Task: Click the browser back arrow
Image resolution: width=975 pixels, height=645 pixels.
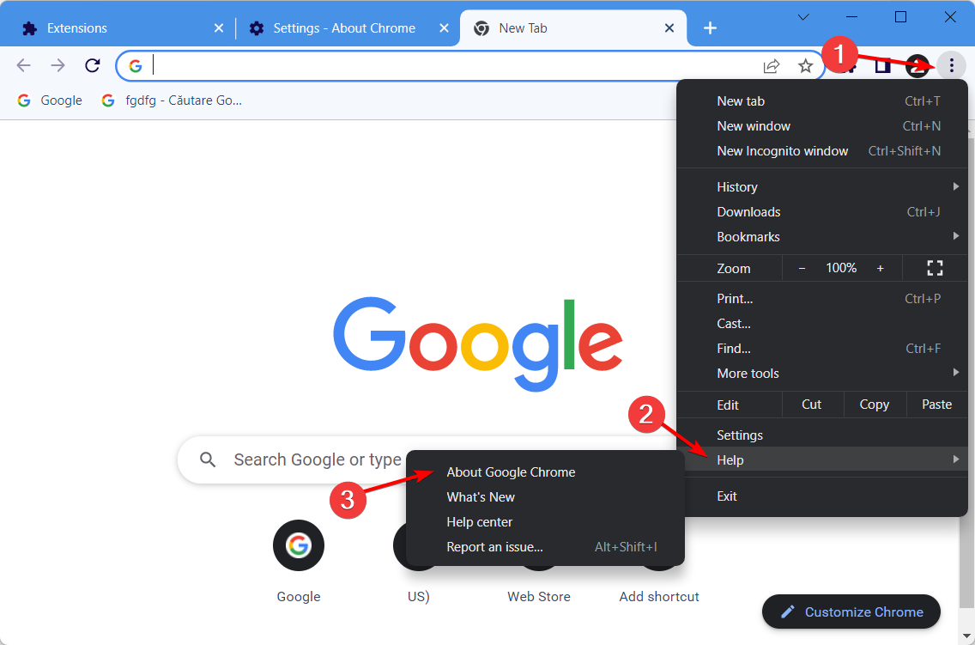Action: pyautogui.click(x=24, y=65)
